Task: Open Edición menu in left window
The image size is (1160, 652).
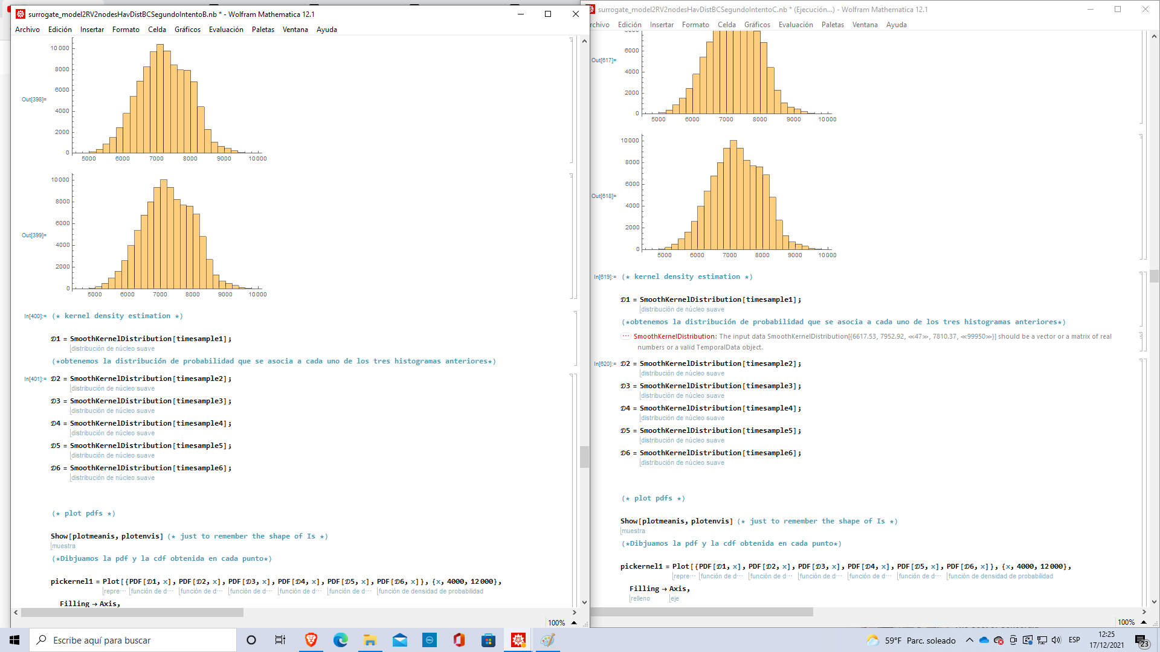Action: click(x=60, y=30)
